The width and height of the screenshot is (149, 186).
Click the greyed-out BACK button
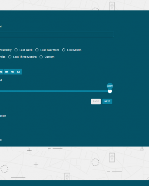96,102
